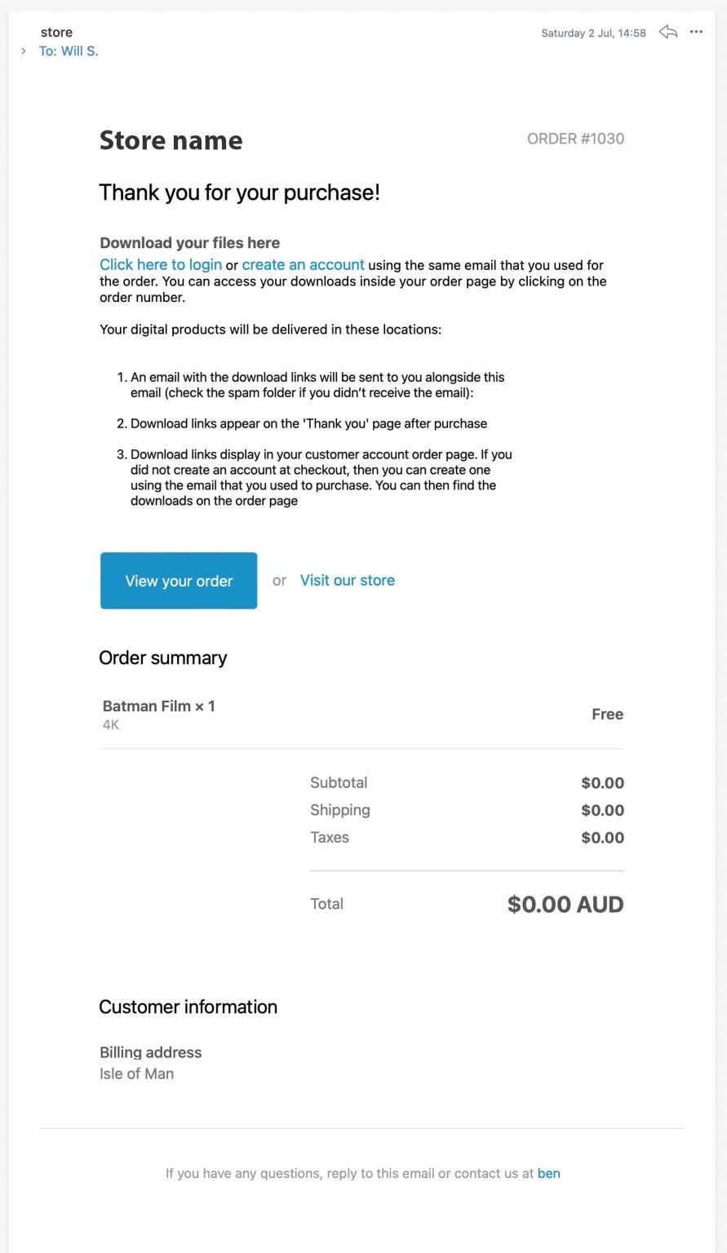Click the 'Isle of Man' billing address

136,1074
